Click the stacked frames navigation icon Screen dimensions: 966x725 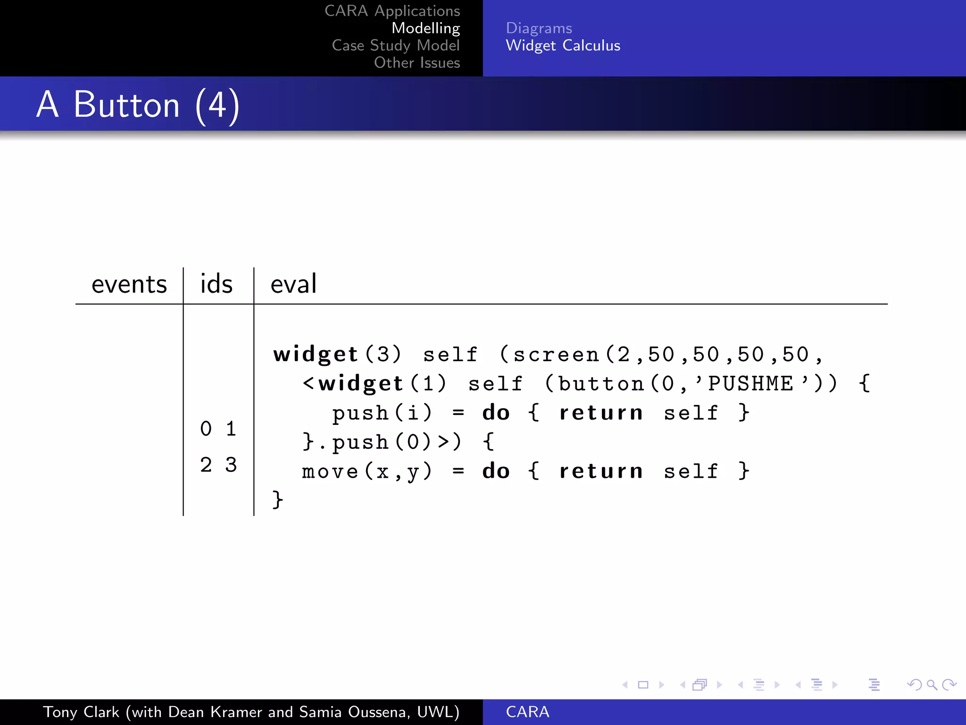(700, 684)
